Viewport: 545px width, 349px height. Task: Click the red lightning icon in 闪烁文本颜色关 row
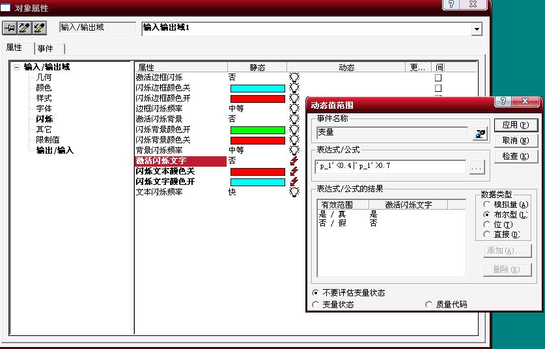(294, 171)
